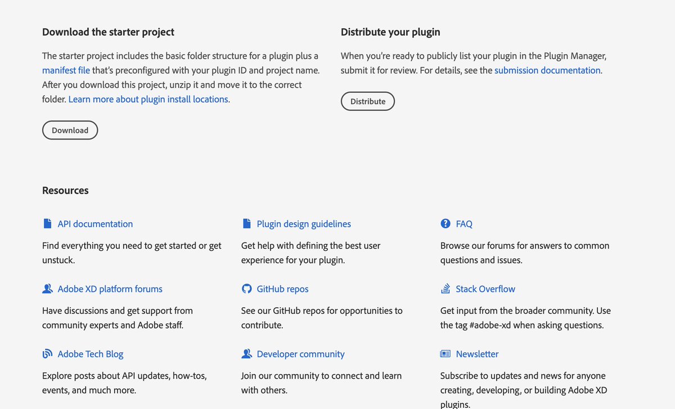Click the Newsletter newspaper icon
This screenshot has height=409, width=675.
445,354
